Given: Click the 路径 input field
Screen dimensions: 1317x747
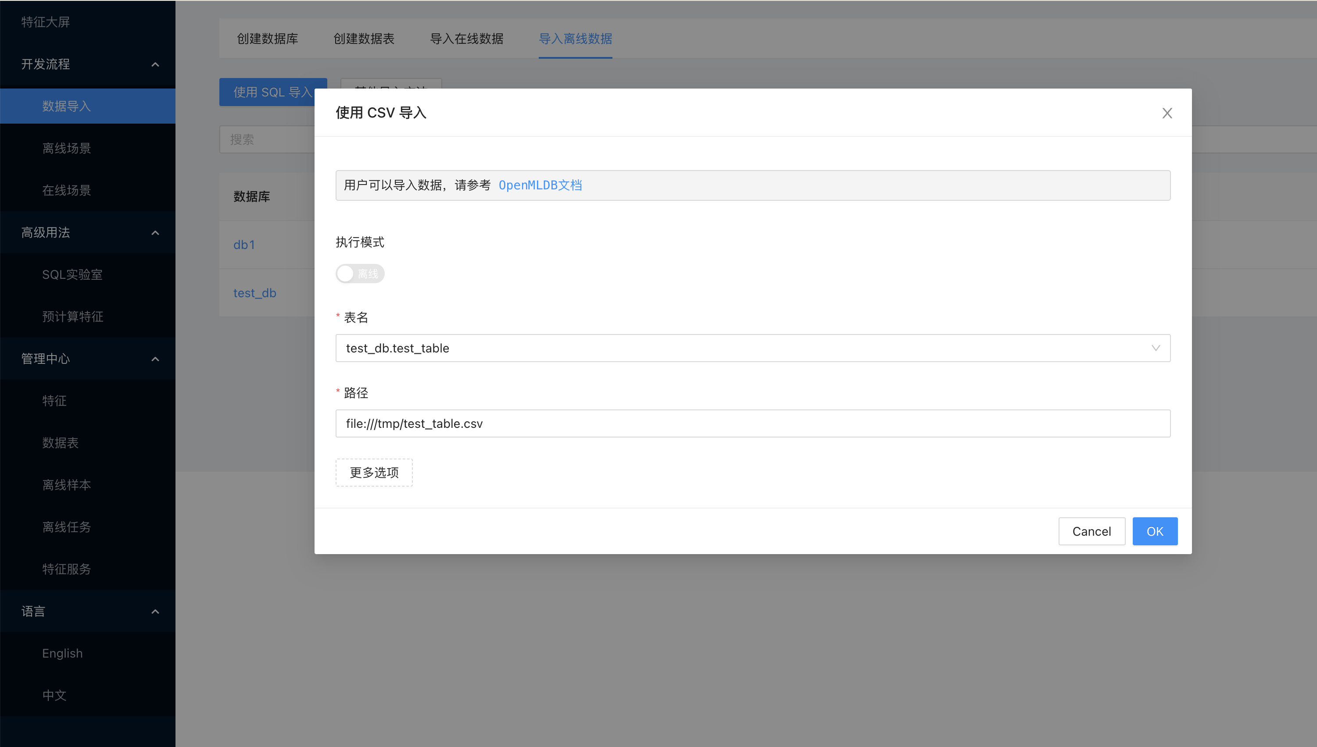Looking at the screenshot, I should (752, 423).
